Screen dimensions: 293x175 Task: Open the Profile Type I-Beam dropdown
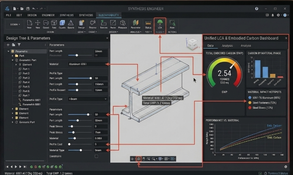point(88,99)
